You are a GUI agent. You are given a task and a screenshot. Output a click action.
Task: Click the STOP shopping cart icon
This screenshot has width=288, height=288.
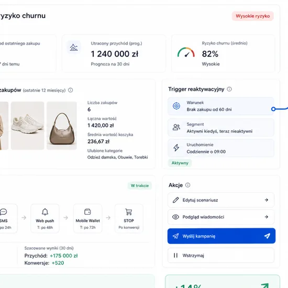coord(129,212)
